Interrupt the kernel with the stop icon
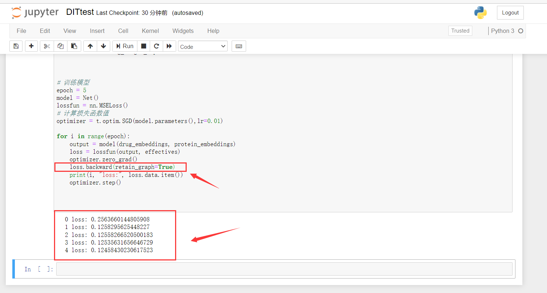This screenshot has width=547, height=293. point(144,46)
